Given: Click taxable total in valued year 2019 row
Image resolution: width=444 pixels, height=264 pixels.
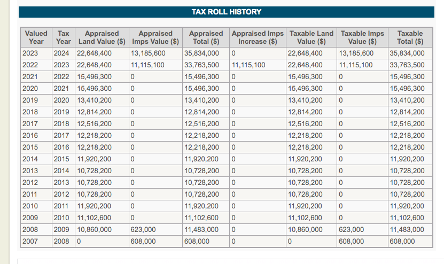Looking at the screenshot, I should click(410, 100).
